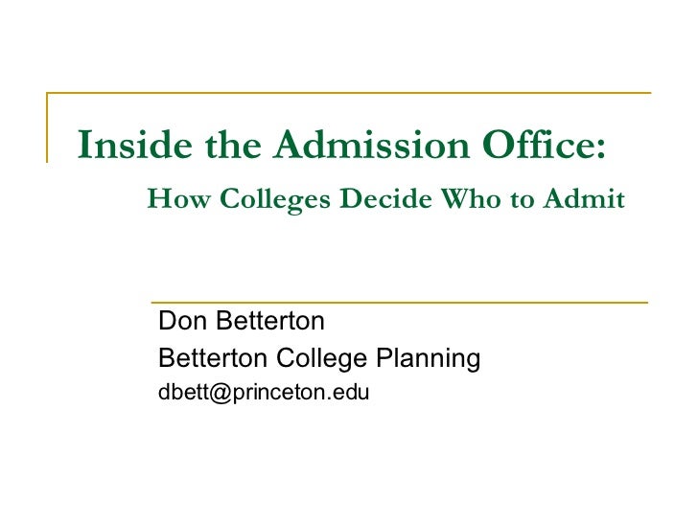Click the word "Admit" in the subtitle
Viewport: 698px width, 523px height.
coord(584,198)
